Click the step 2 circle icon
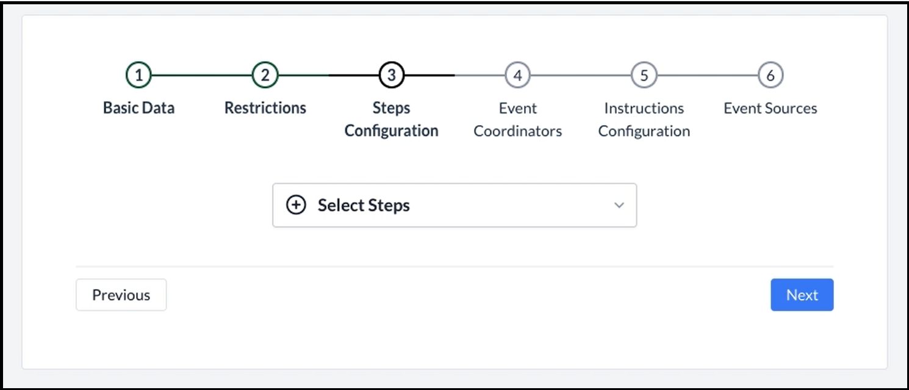 click(x=265, y=75)
